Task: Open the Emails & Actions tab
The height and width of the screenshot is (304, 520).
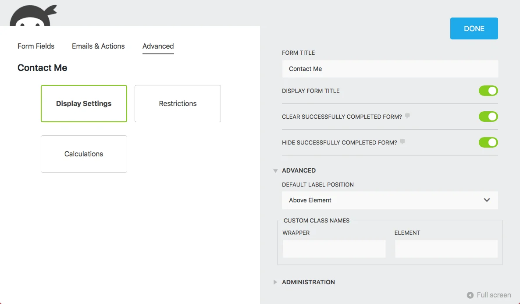Action: pos(98,46)
